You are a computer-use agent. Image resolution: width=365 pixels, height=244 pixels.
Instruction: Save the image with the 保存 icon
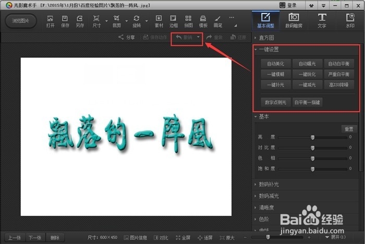tap(65, 21)
